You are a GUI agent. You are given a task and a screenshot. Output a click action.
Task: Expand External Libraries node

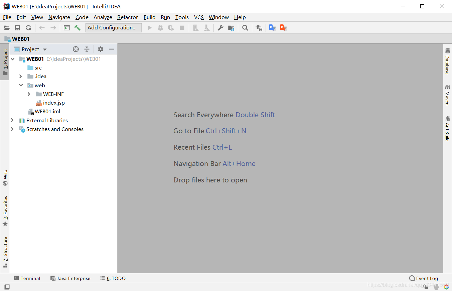point(12,120)
